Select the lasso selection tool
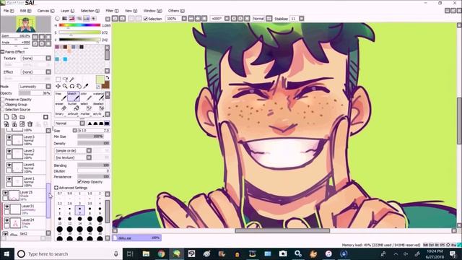462x260 pixels. tap(65, 79)
